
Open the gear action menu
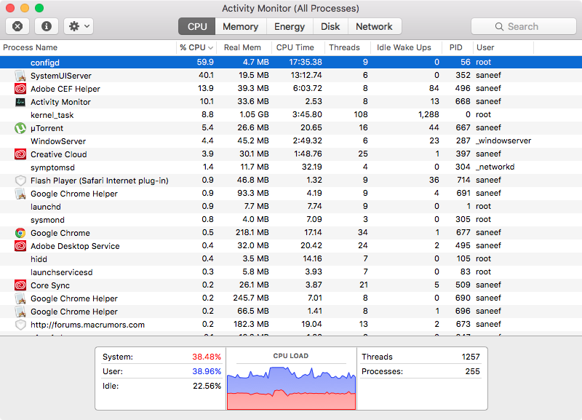coord(79,26)
